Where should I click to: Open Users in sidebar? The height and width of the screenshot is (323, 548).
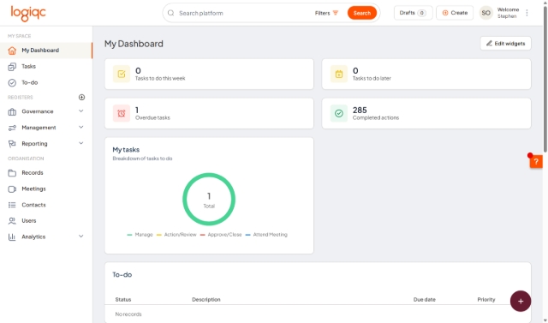(x=46, y=220)
